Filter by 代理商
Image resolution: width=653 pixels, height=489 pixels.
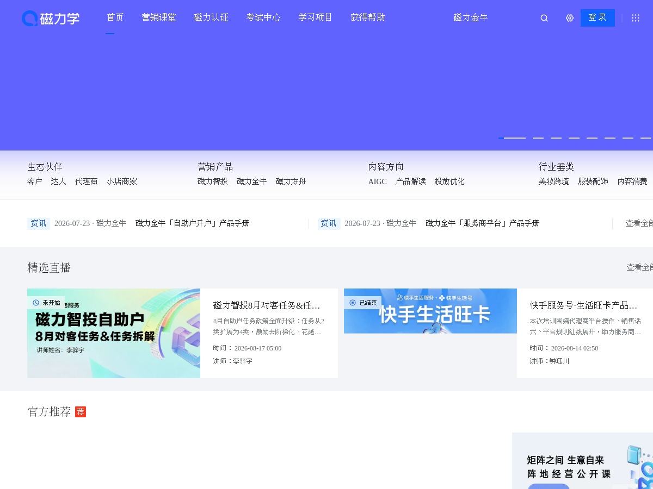click(87, 181)
